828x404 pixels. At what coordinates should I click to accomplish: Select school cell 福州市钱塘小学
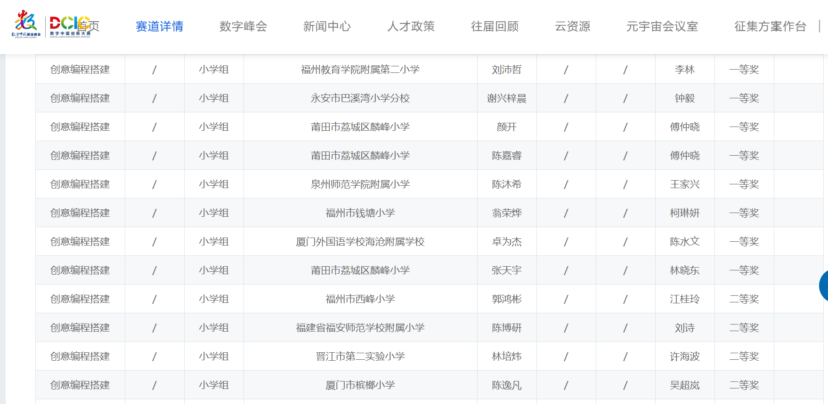point(360,213)
